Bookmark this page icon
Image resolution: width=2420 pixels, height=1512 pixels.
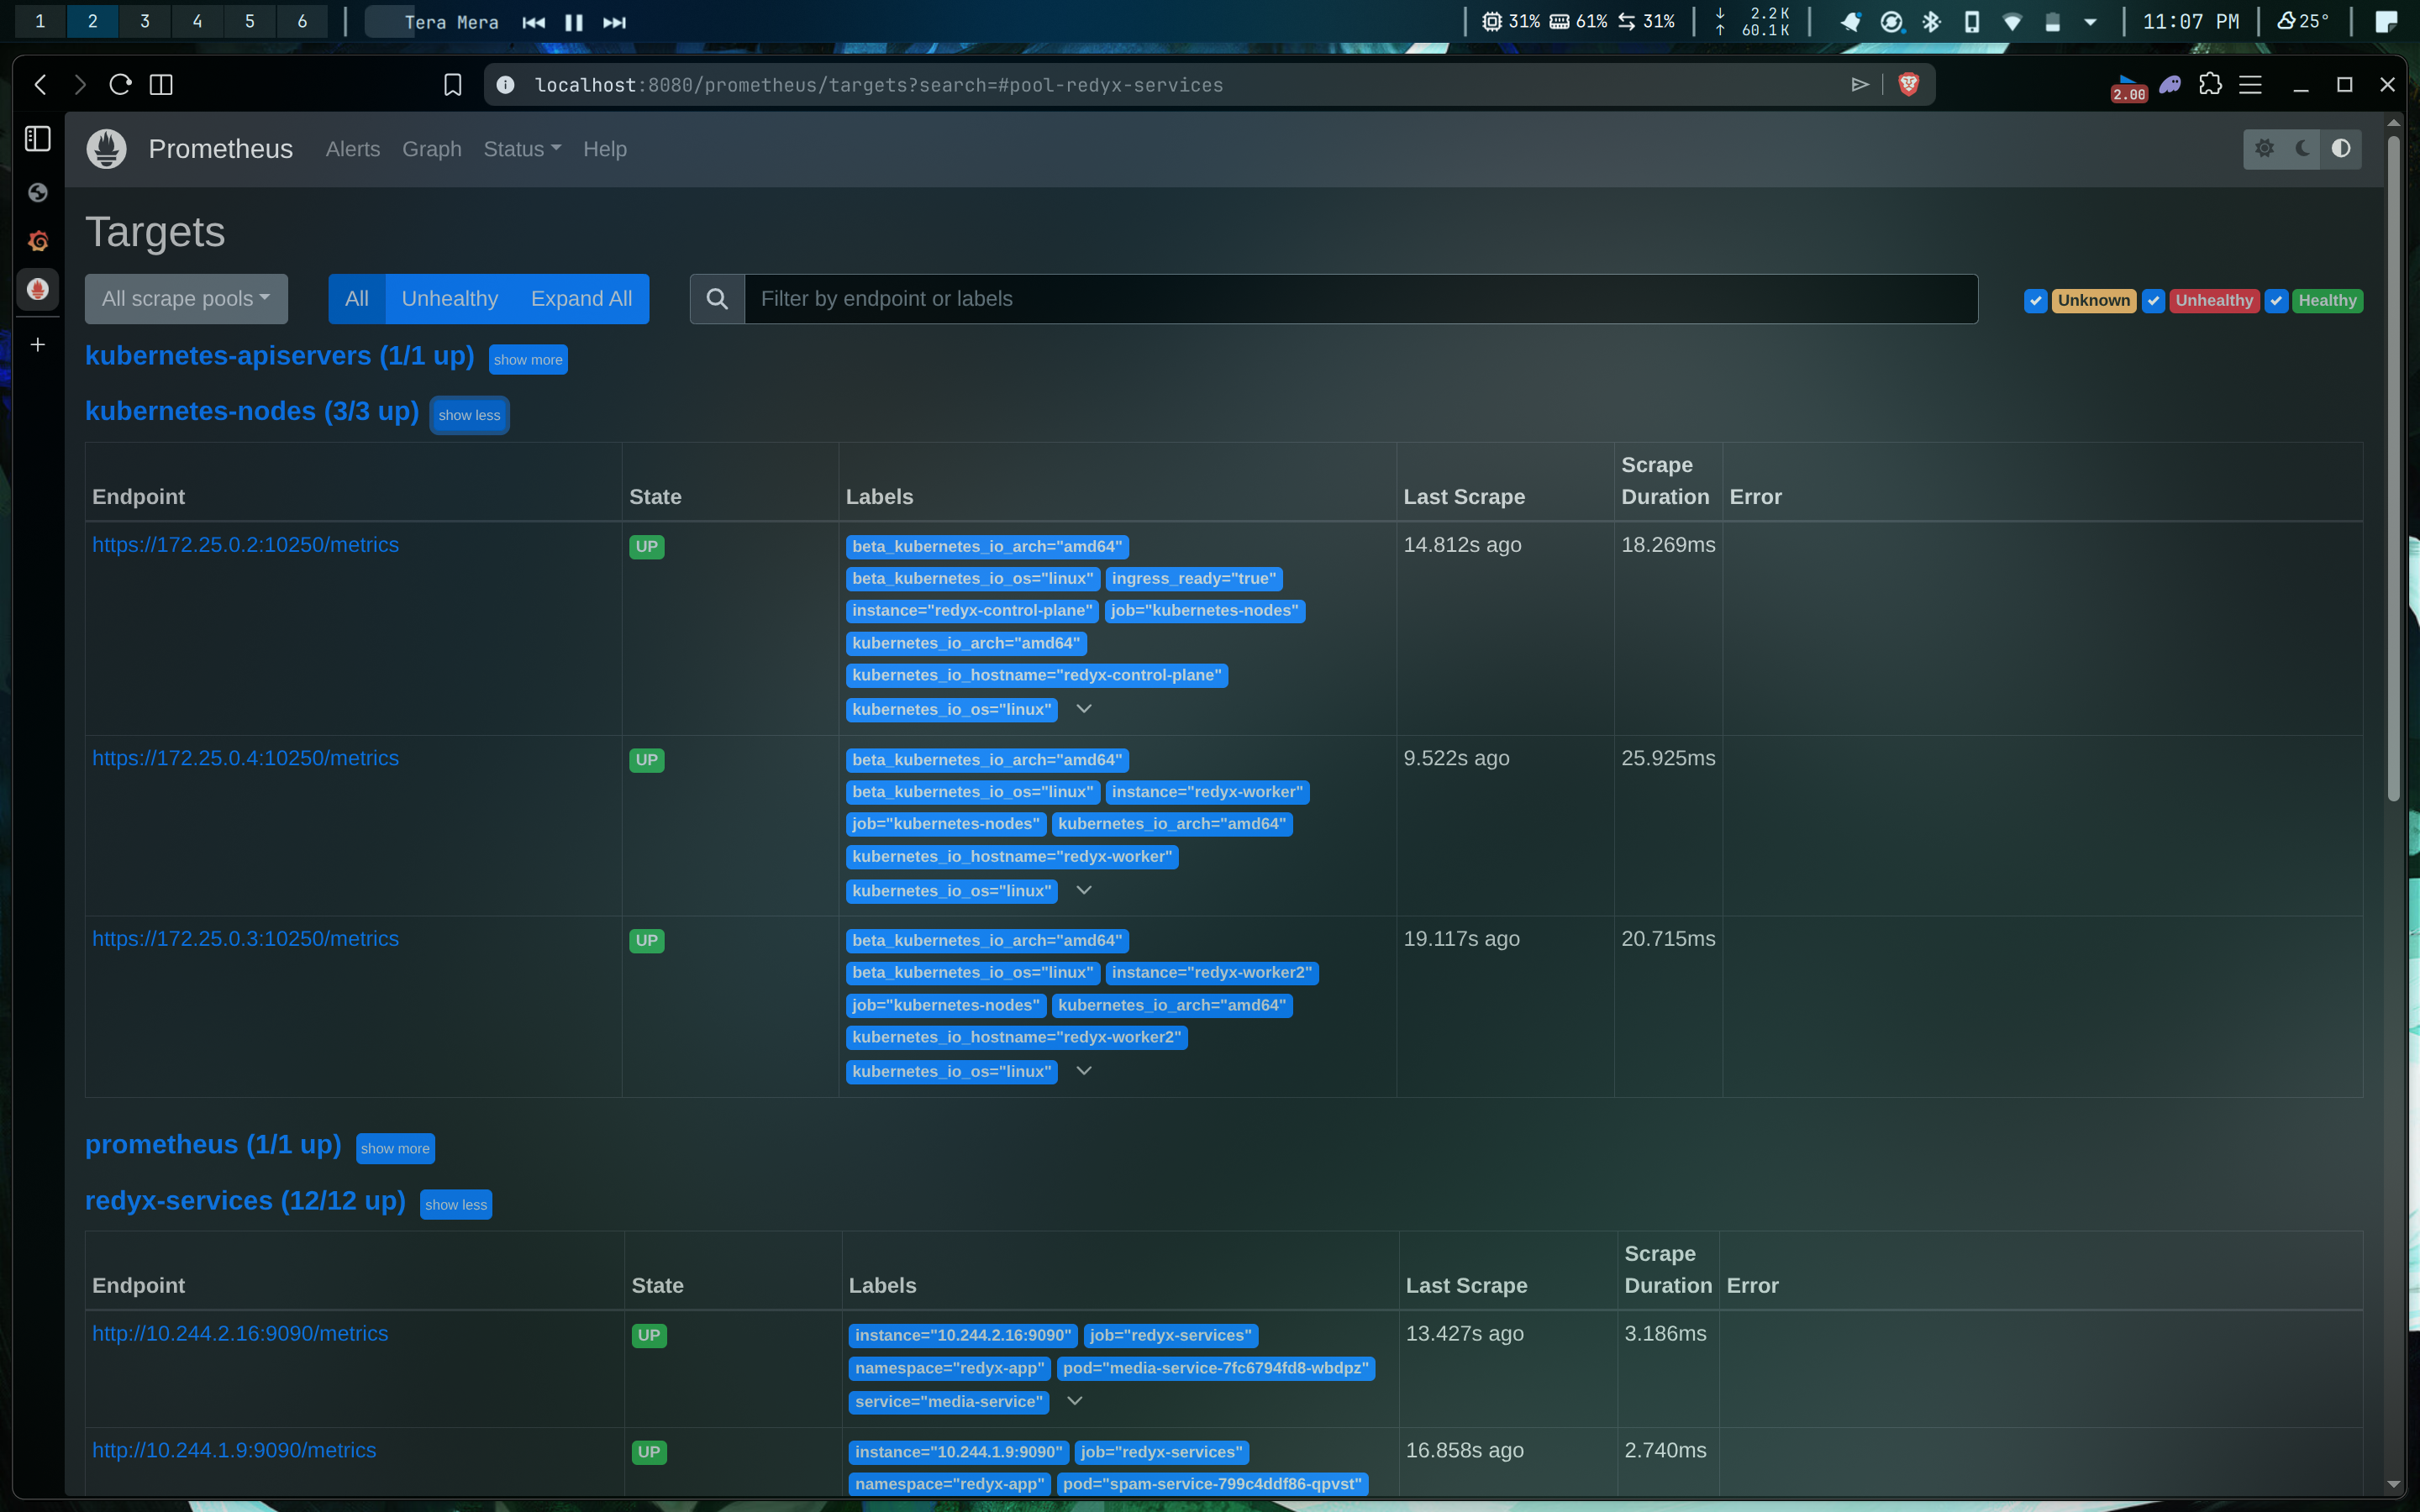(x=452, y=85)
